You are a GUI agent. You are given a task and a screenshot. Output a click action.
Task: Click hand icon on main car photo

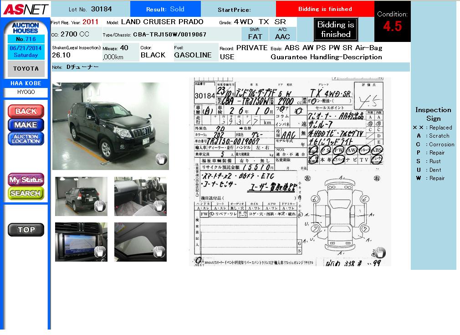point(161,159)
